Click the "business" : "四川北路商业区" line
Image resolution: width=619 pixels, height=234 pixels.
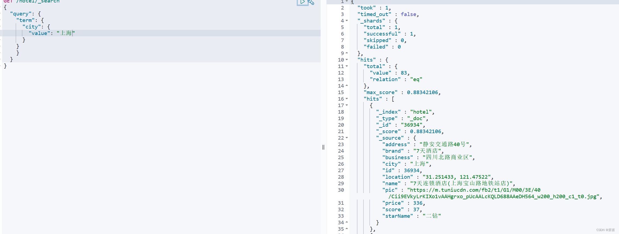click(x=429, y=157)
